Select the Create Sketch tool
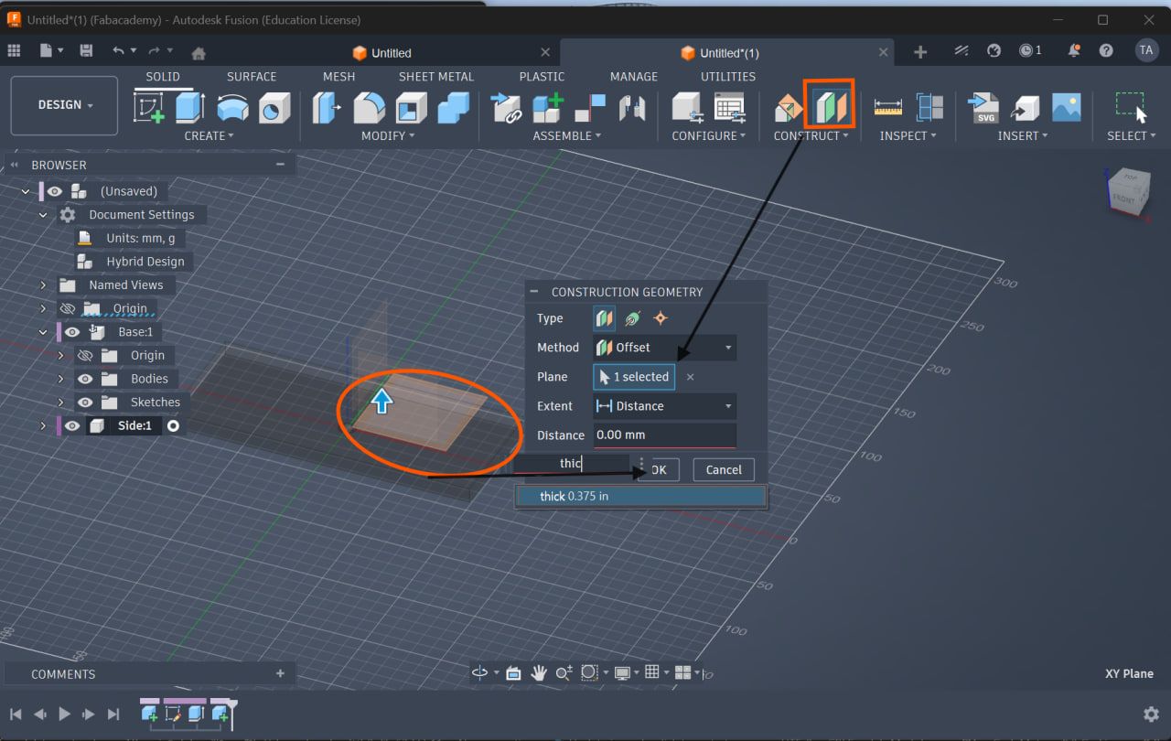1171x741 pixels. 150,108
